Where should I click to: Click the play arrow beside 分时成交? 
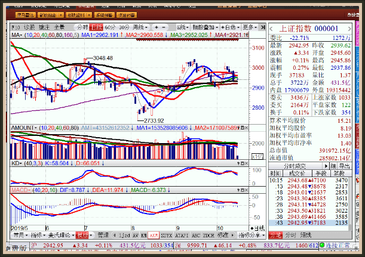click(326, 166)
